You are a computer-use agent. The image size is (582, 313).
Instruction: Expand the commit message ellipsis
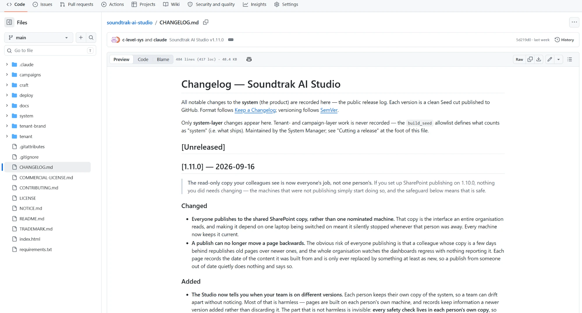pos(231,40)
